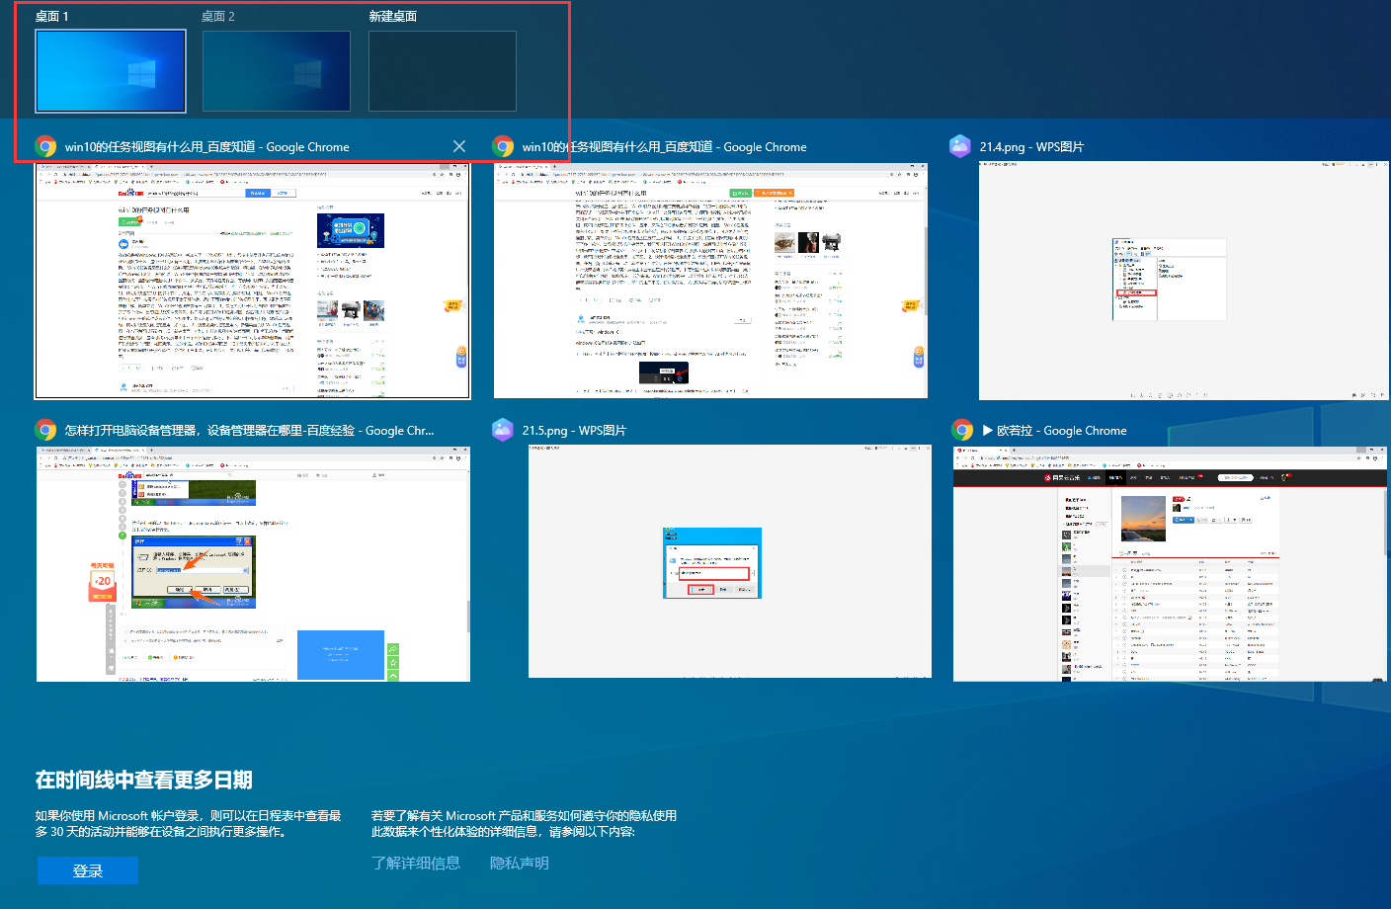Click the Chrome icon on second 百度知道 window

[504, 146]
